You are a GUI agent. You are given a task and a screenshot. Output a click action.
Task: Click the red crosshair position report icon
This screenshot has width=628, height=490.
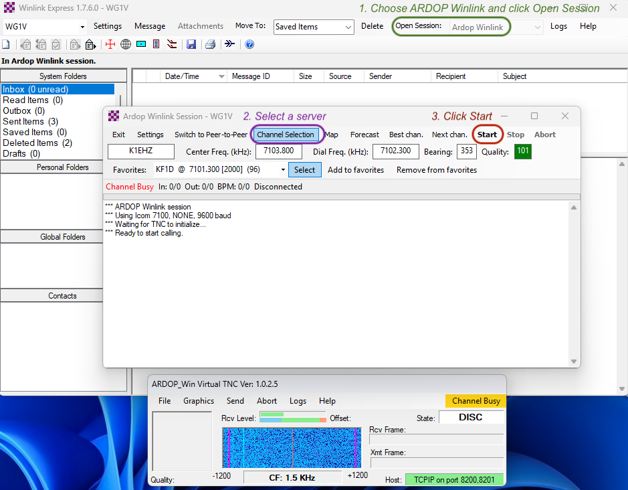click(x=110, y=45)
